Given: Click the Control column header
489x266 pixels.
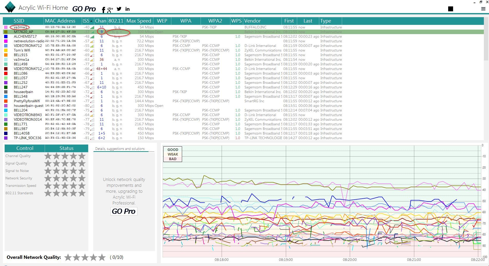Looking at the screenshot, I should 25,148.
